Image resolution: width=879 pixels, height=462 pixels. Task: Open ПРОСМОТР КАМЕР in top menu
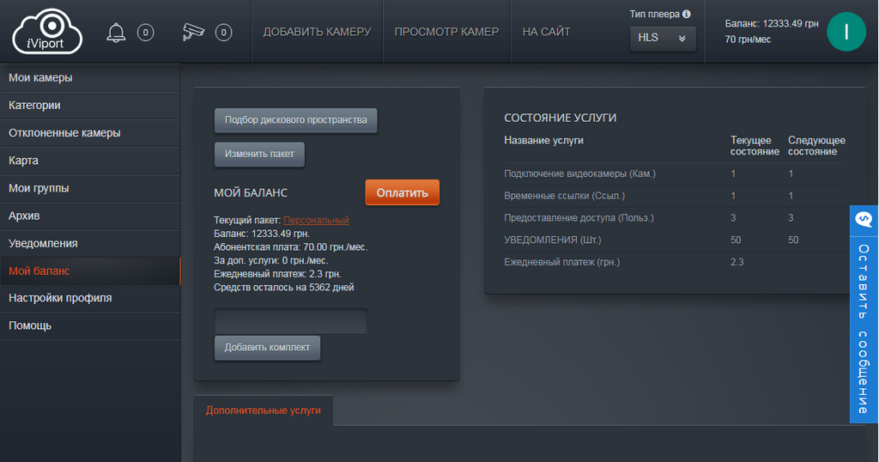click(446, 32)
